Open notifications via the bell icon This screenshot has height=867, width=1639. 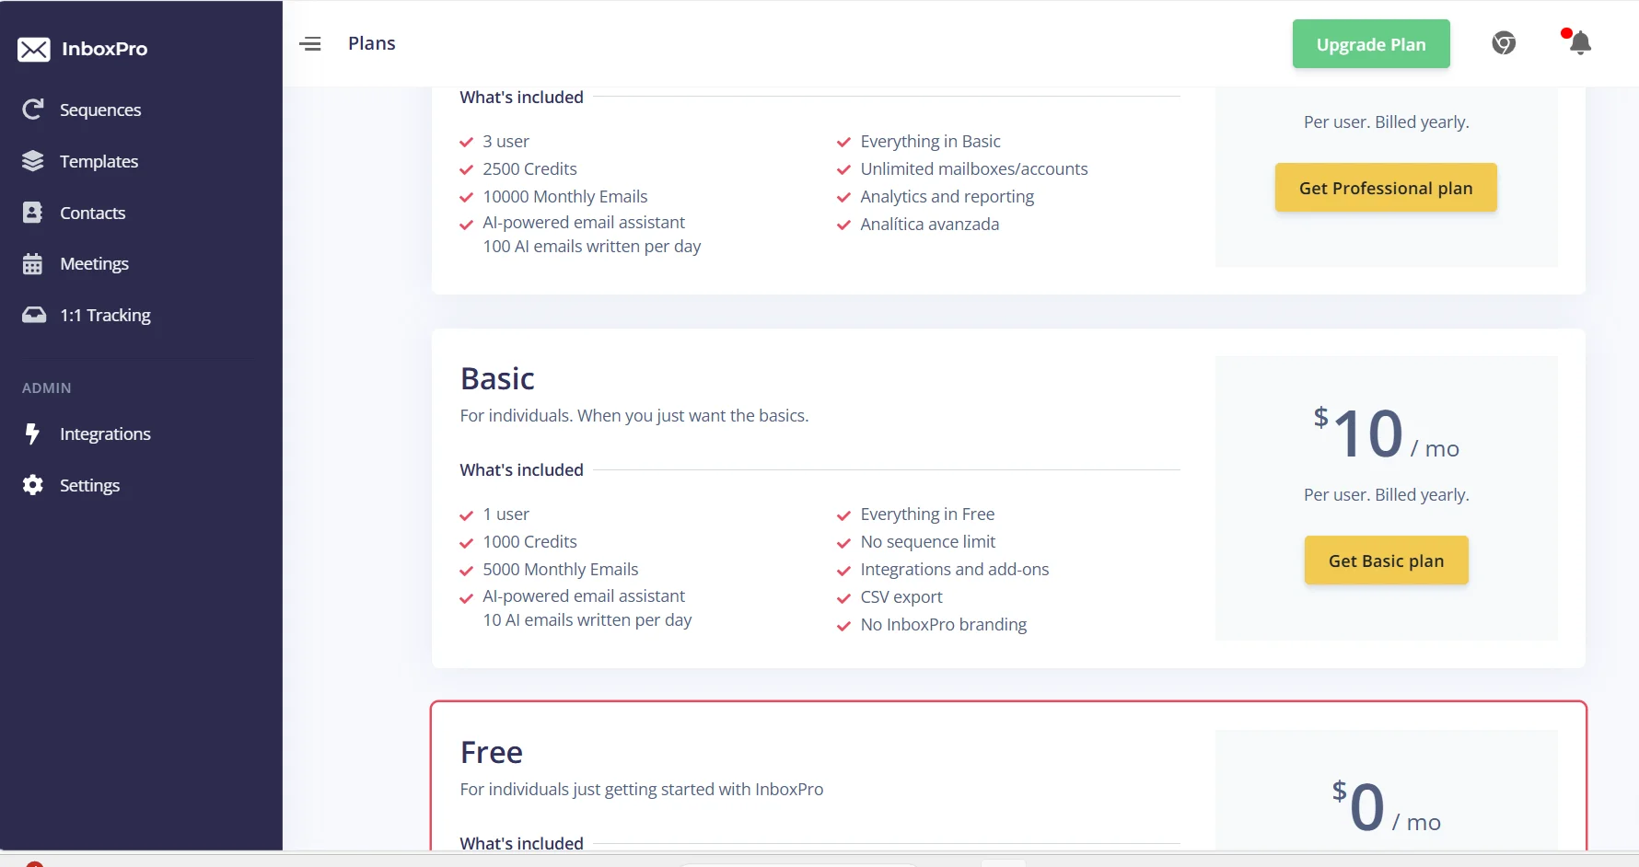[x=1580, y=43]
